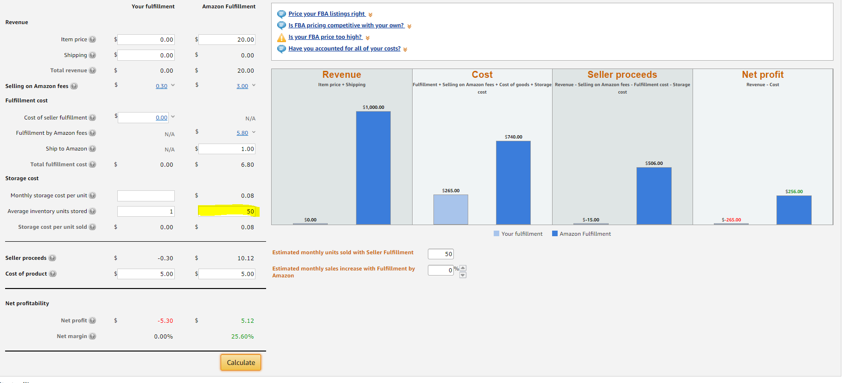Image resolution: width=846 pixels, height=383 pixels.
Task: Click speech bubble icon for Price your FBA listings
Action: click(281, 14)
